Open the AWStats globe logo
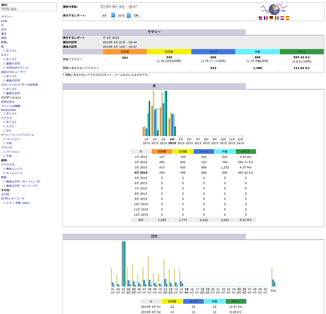The image size is (326, 314). 274,10
